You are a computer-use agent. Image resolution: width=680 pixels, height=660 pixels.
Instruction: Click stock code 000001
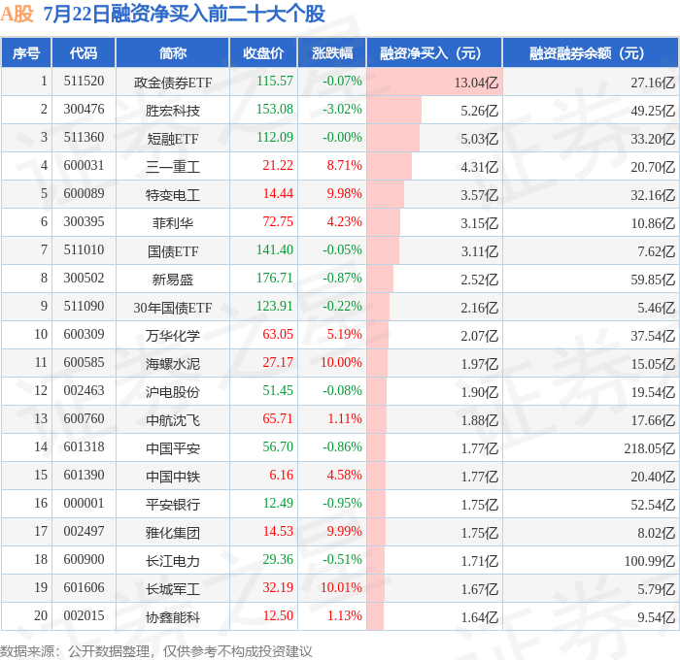click(x=84, y=504)
